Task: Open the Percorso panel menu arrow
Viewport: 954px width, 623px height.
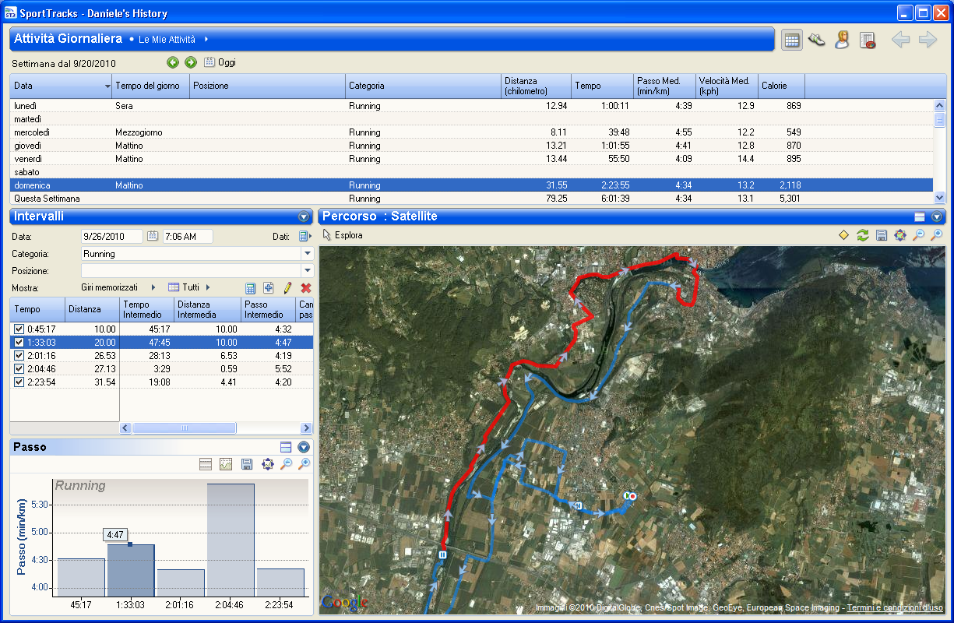Action: tap(937, 216)
